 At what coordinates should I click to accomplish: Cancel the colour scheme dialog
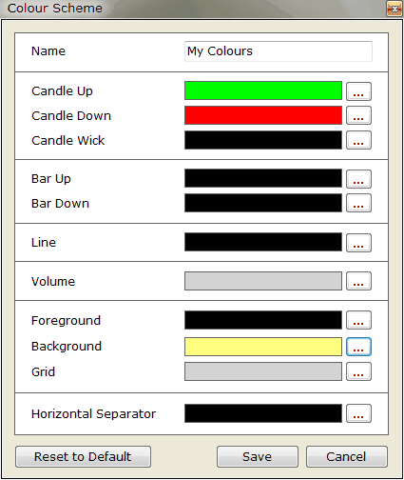pyautogui.click(x=347, y=456)
